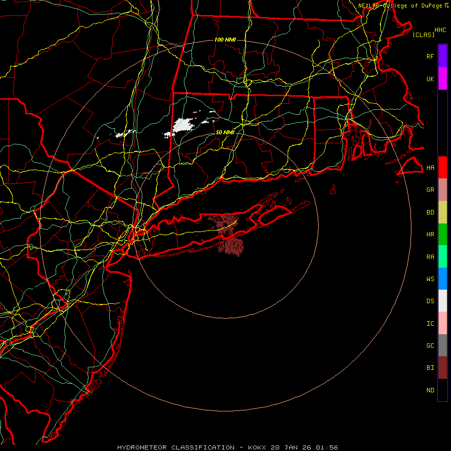Viewport: 451px width, 451px height.
Task: Click the BI legend label
Action: (430, 368)
